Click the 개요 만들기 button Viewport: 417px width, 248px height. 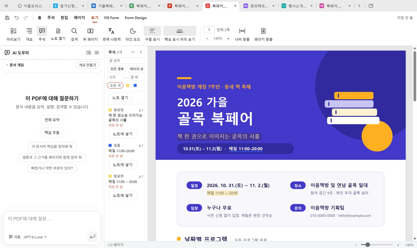point(87,65)
